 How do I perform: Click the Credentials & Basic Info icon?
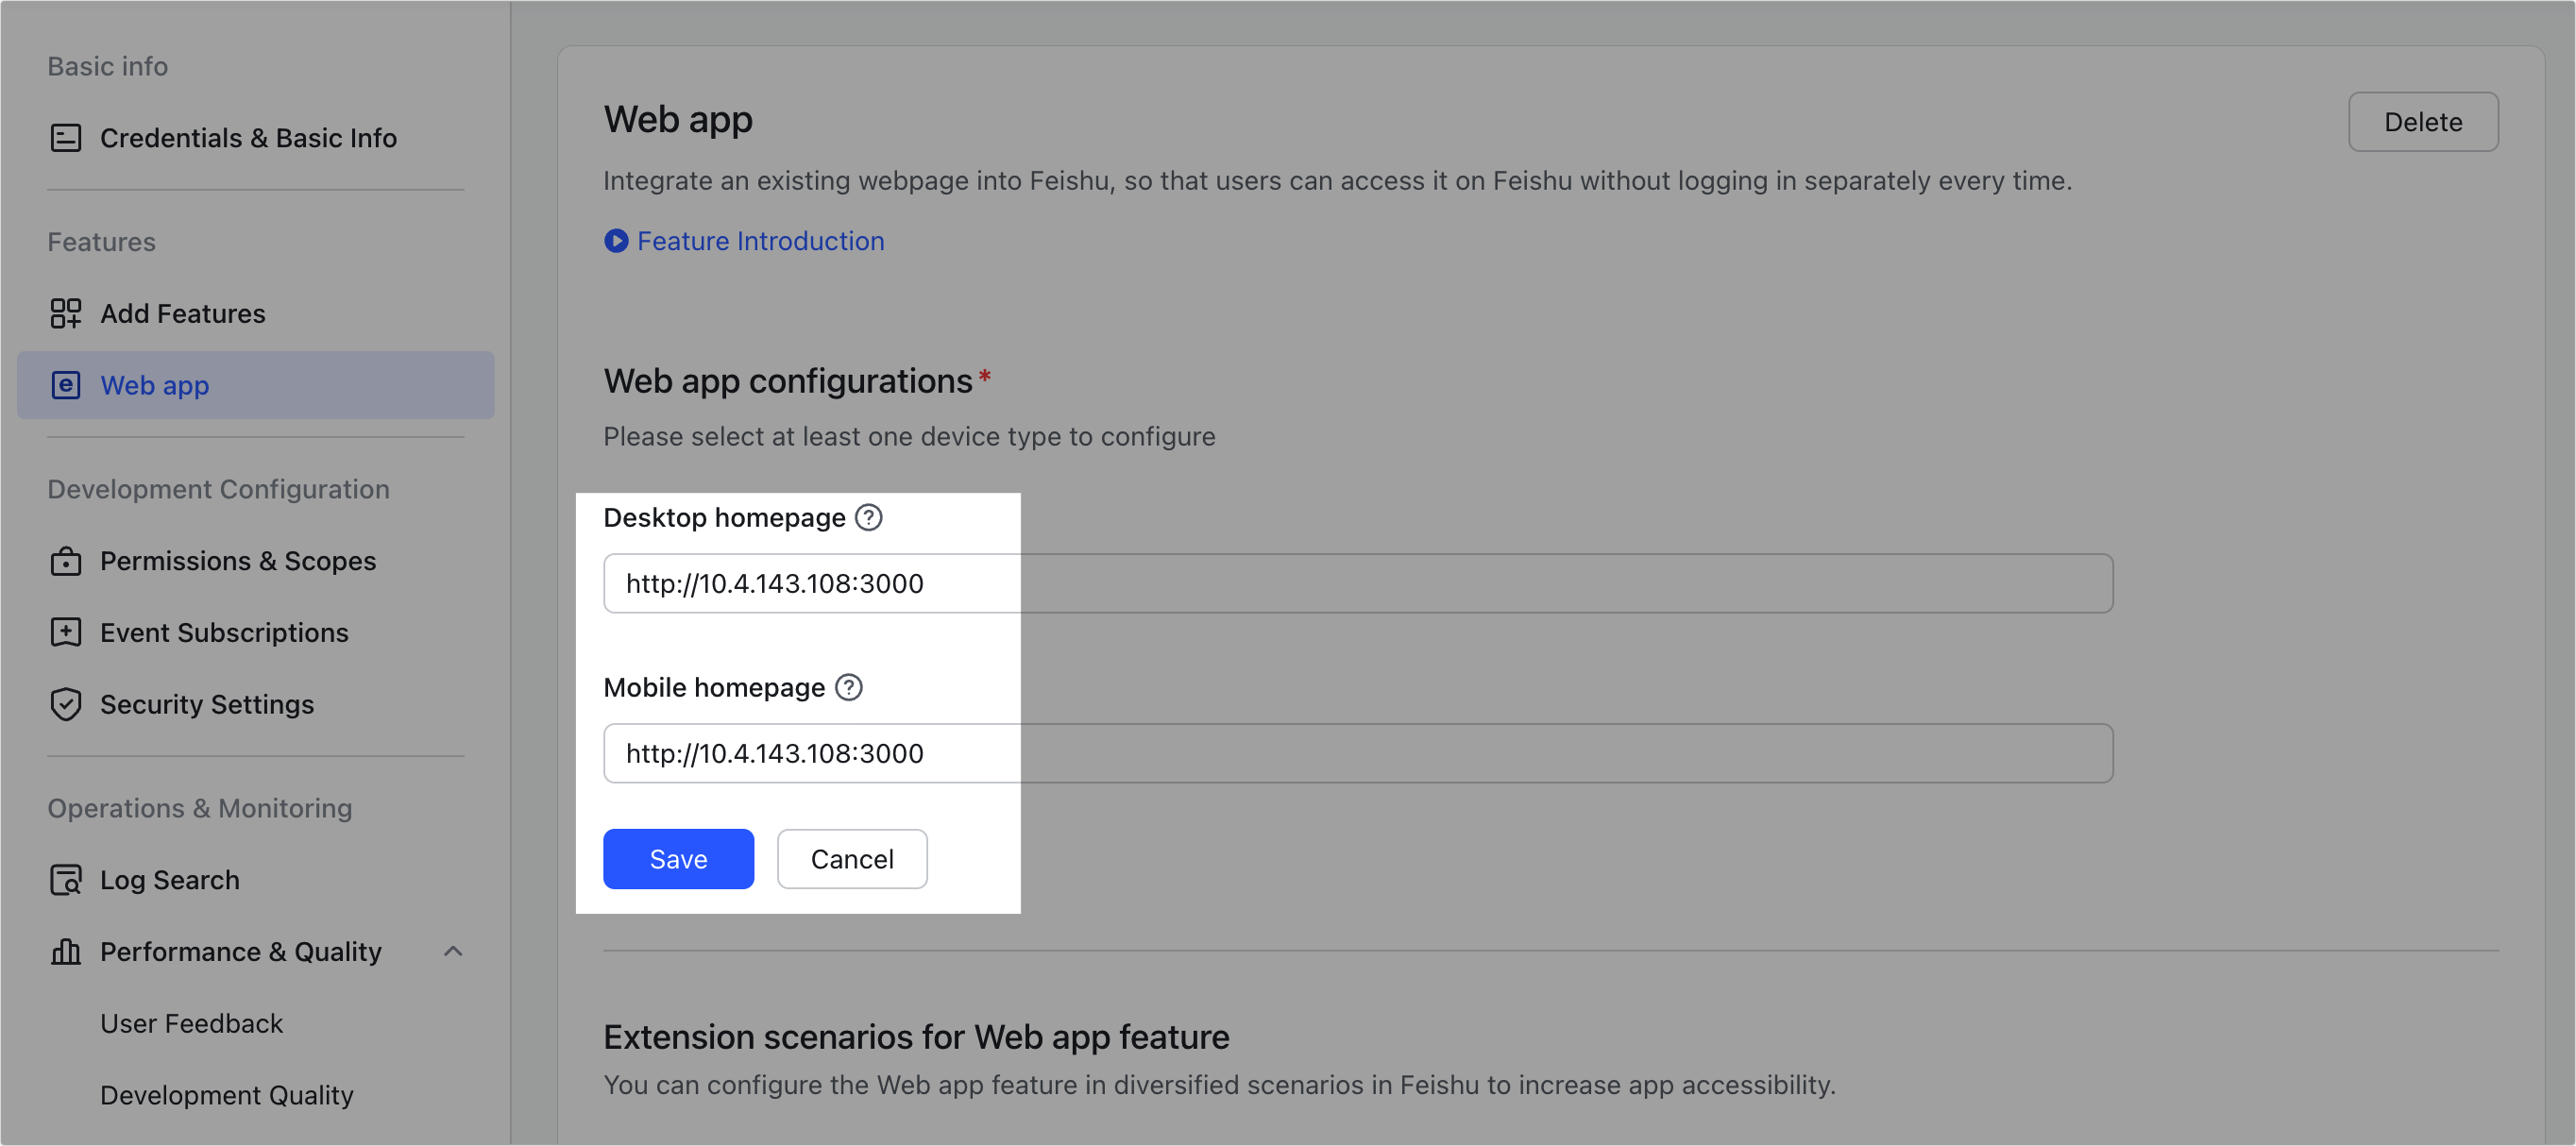pyautogui.click(x=66, y=138)
